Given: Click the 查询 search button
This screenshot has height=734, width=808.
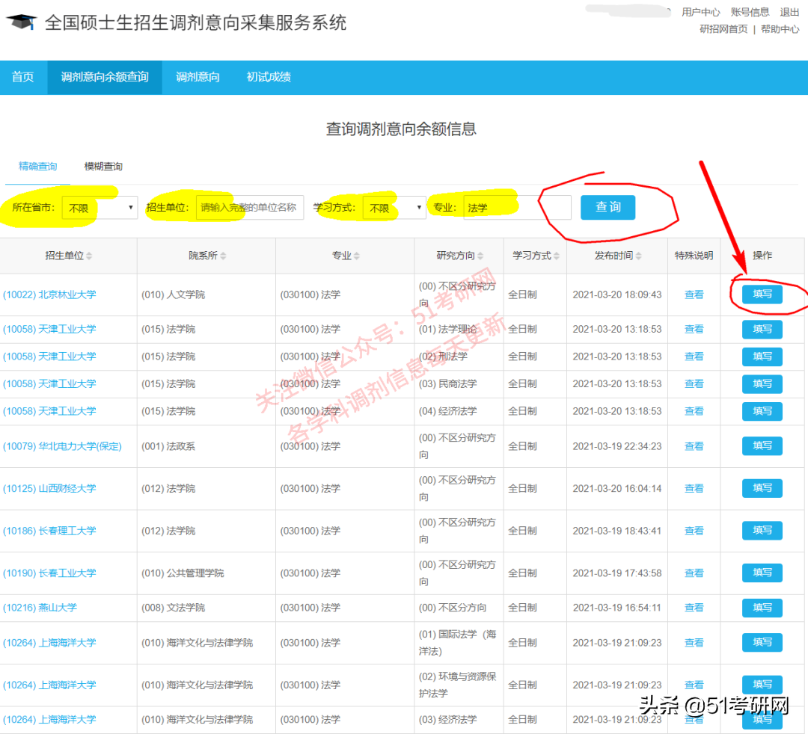Looking at the screenshot, I should click(x=607, y=207).
